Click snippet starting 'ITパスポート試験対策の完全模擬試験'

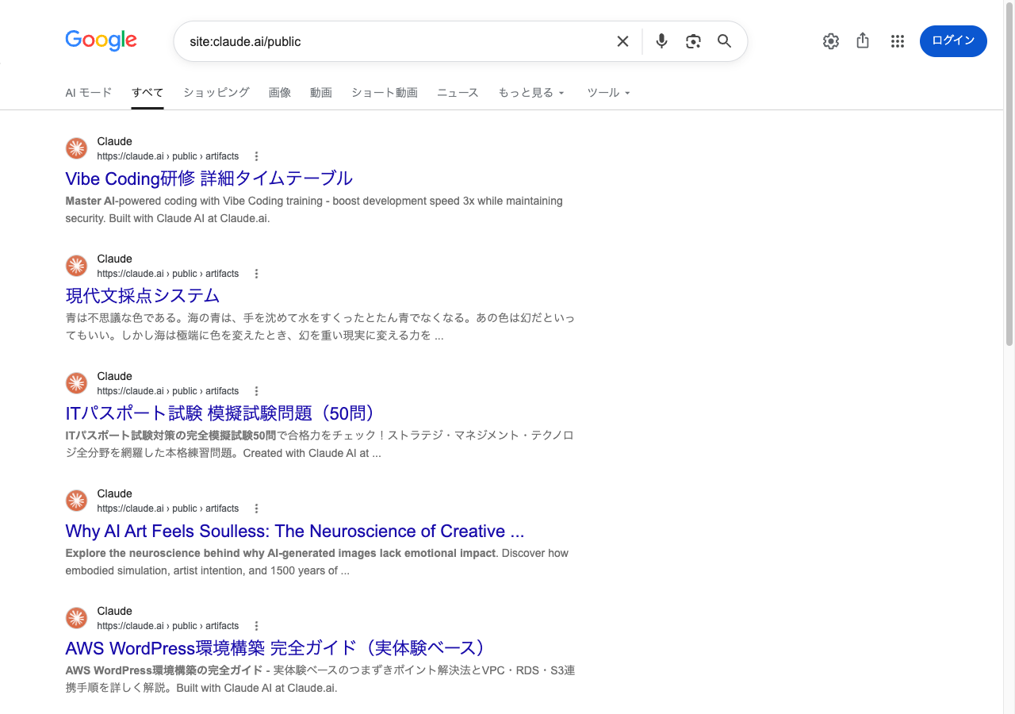click(x=320, y=444)
